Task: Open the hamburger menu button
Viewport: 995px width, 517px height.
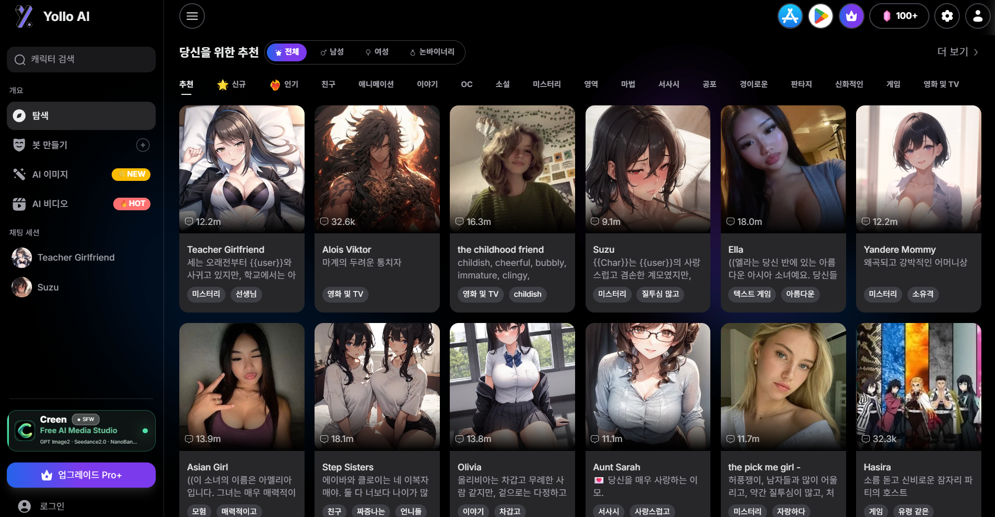Action: click(192, 16)
